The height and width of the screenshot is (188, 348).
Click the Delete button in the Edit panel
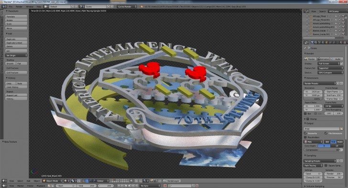(x=16, y=46)
